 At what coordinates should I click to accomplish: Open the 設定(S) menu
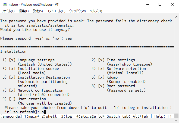point(38,11)
